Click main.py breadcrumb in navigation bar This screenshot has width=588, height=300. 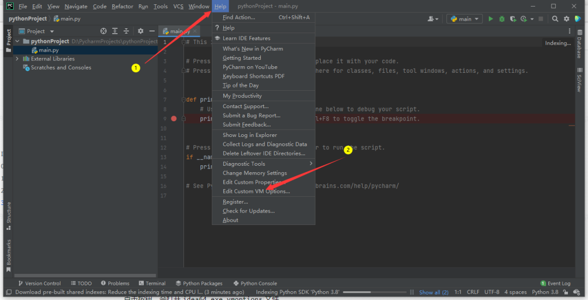pos(67,18)
